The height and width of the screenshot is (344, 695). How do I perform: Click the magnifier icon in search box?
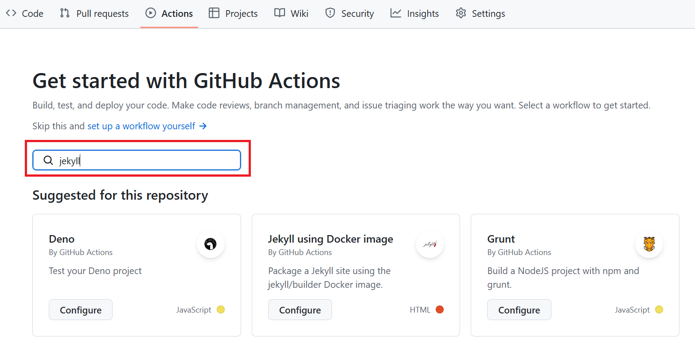[48, 160]
